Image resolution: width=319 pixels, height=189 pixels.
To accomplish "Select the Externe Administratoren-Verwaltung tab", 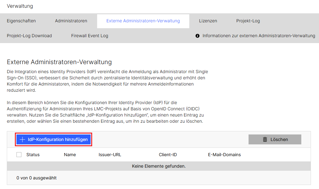I will (143, 21).
